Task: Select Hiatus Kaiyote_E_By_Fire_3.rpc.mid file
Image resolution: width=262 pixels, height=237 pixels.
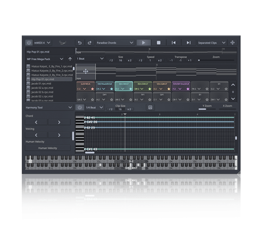Action: pyautogui.click(x=52, y=75)
